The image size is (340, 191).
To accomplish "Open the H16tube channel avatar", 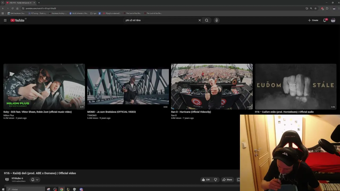I will (7, 180).
